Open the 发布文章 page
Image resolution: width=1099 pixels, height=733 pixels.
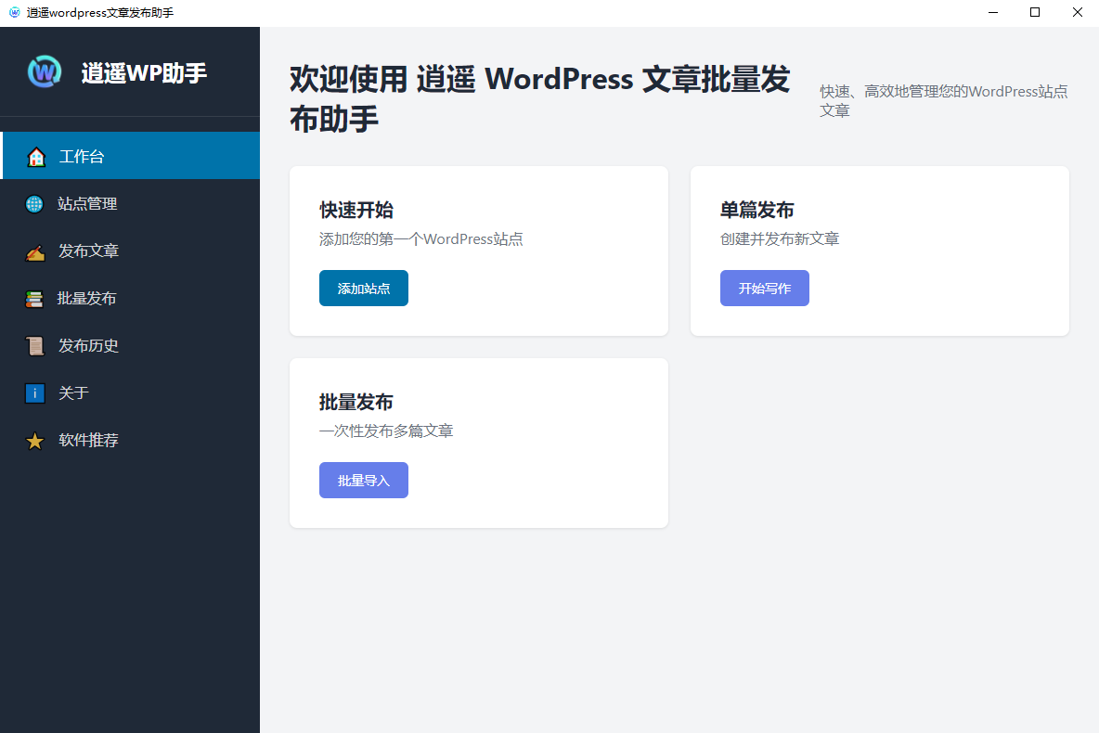pos(130,251)
